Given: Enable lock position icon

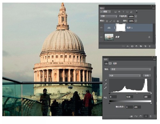Looking at the screenshot, I should click(114, 21).
